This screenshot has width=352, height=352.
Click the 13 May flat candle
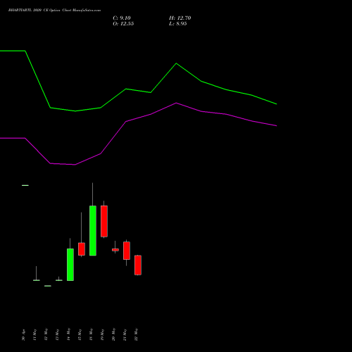(59, 280)
